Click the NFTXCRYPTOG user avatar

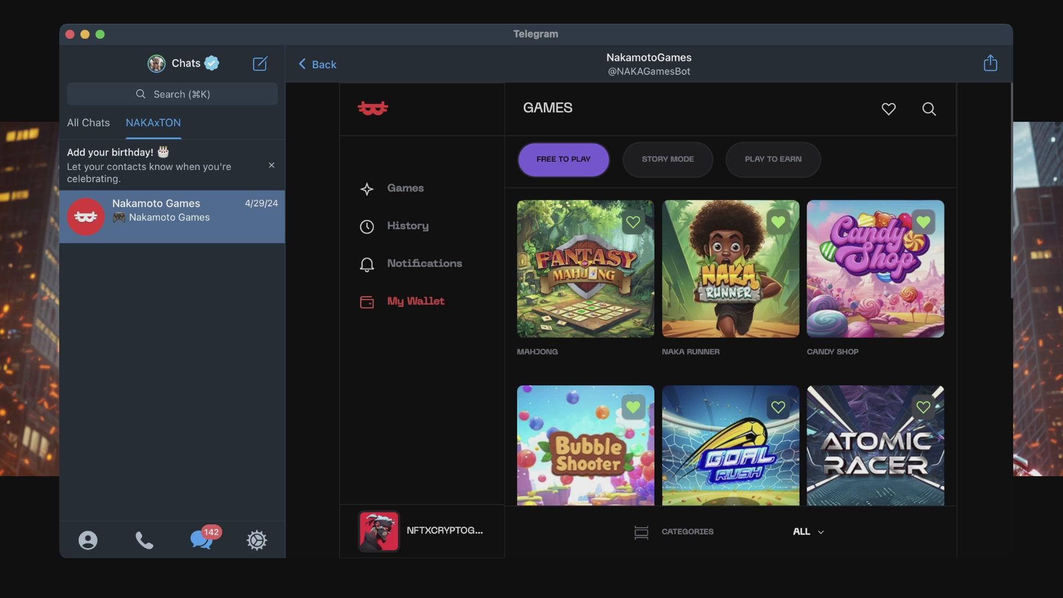coord(379,531)
